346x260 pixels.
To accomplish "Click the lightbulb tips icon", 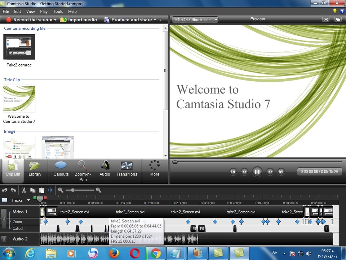I will [335, 11].
